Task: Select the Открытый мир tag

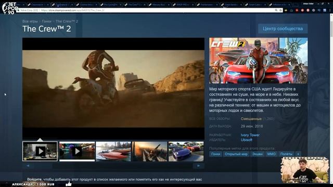Action: tap(236, 154)
